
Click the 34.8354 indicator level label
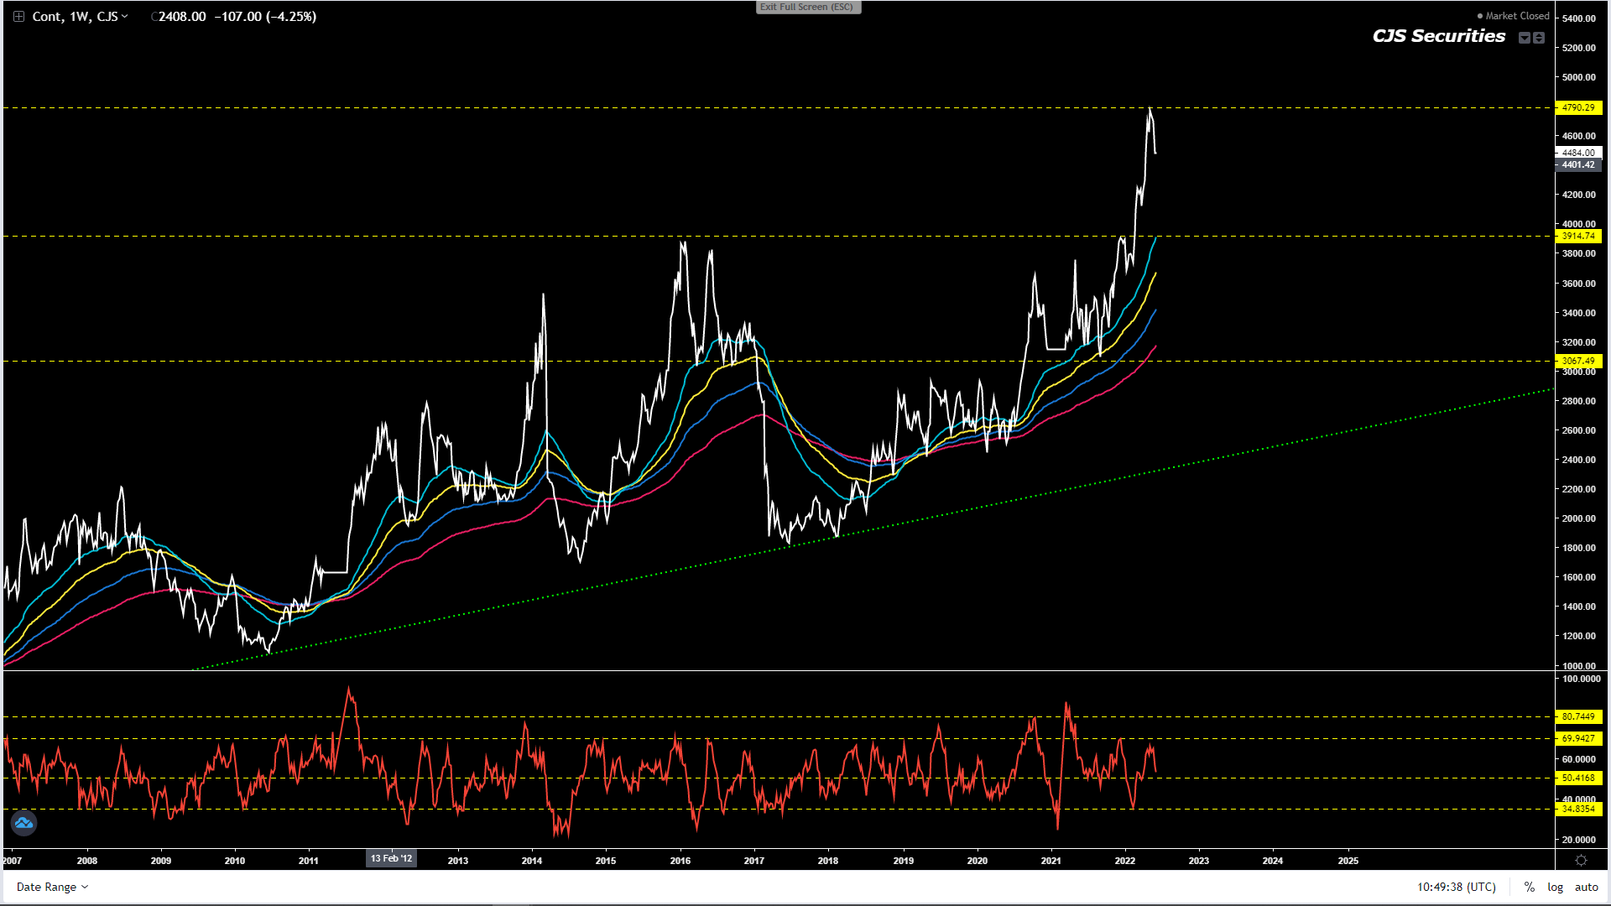tap(1578, 809)
